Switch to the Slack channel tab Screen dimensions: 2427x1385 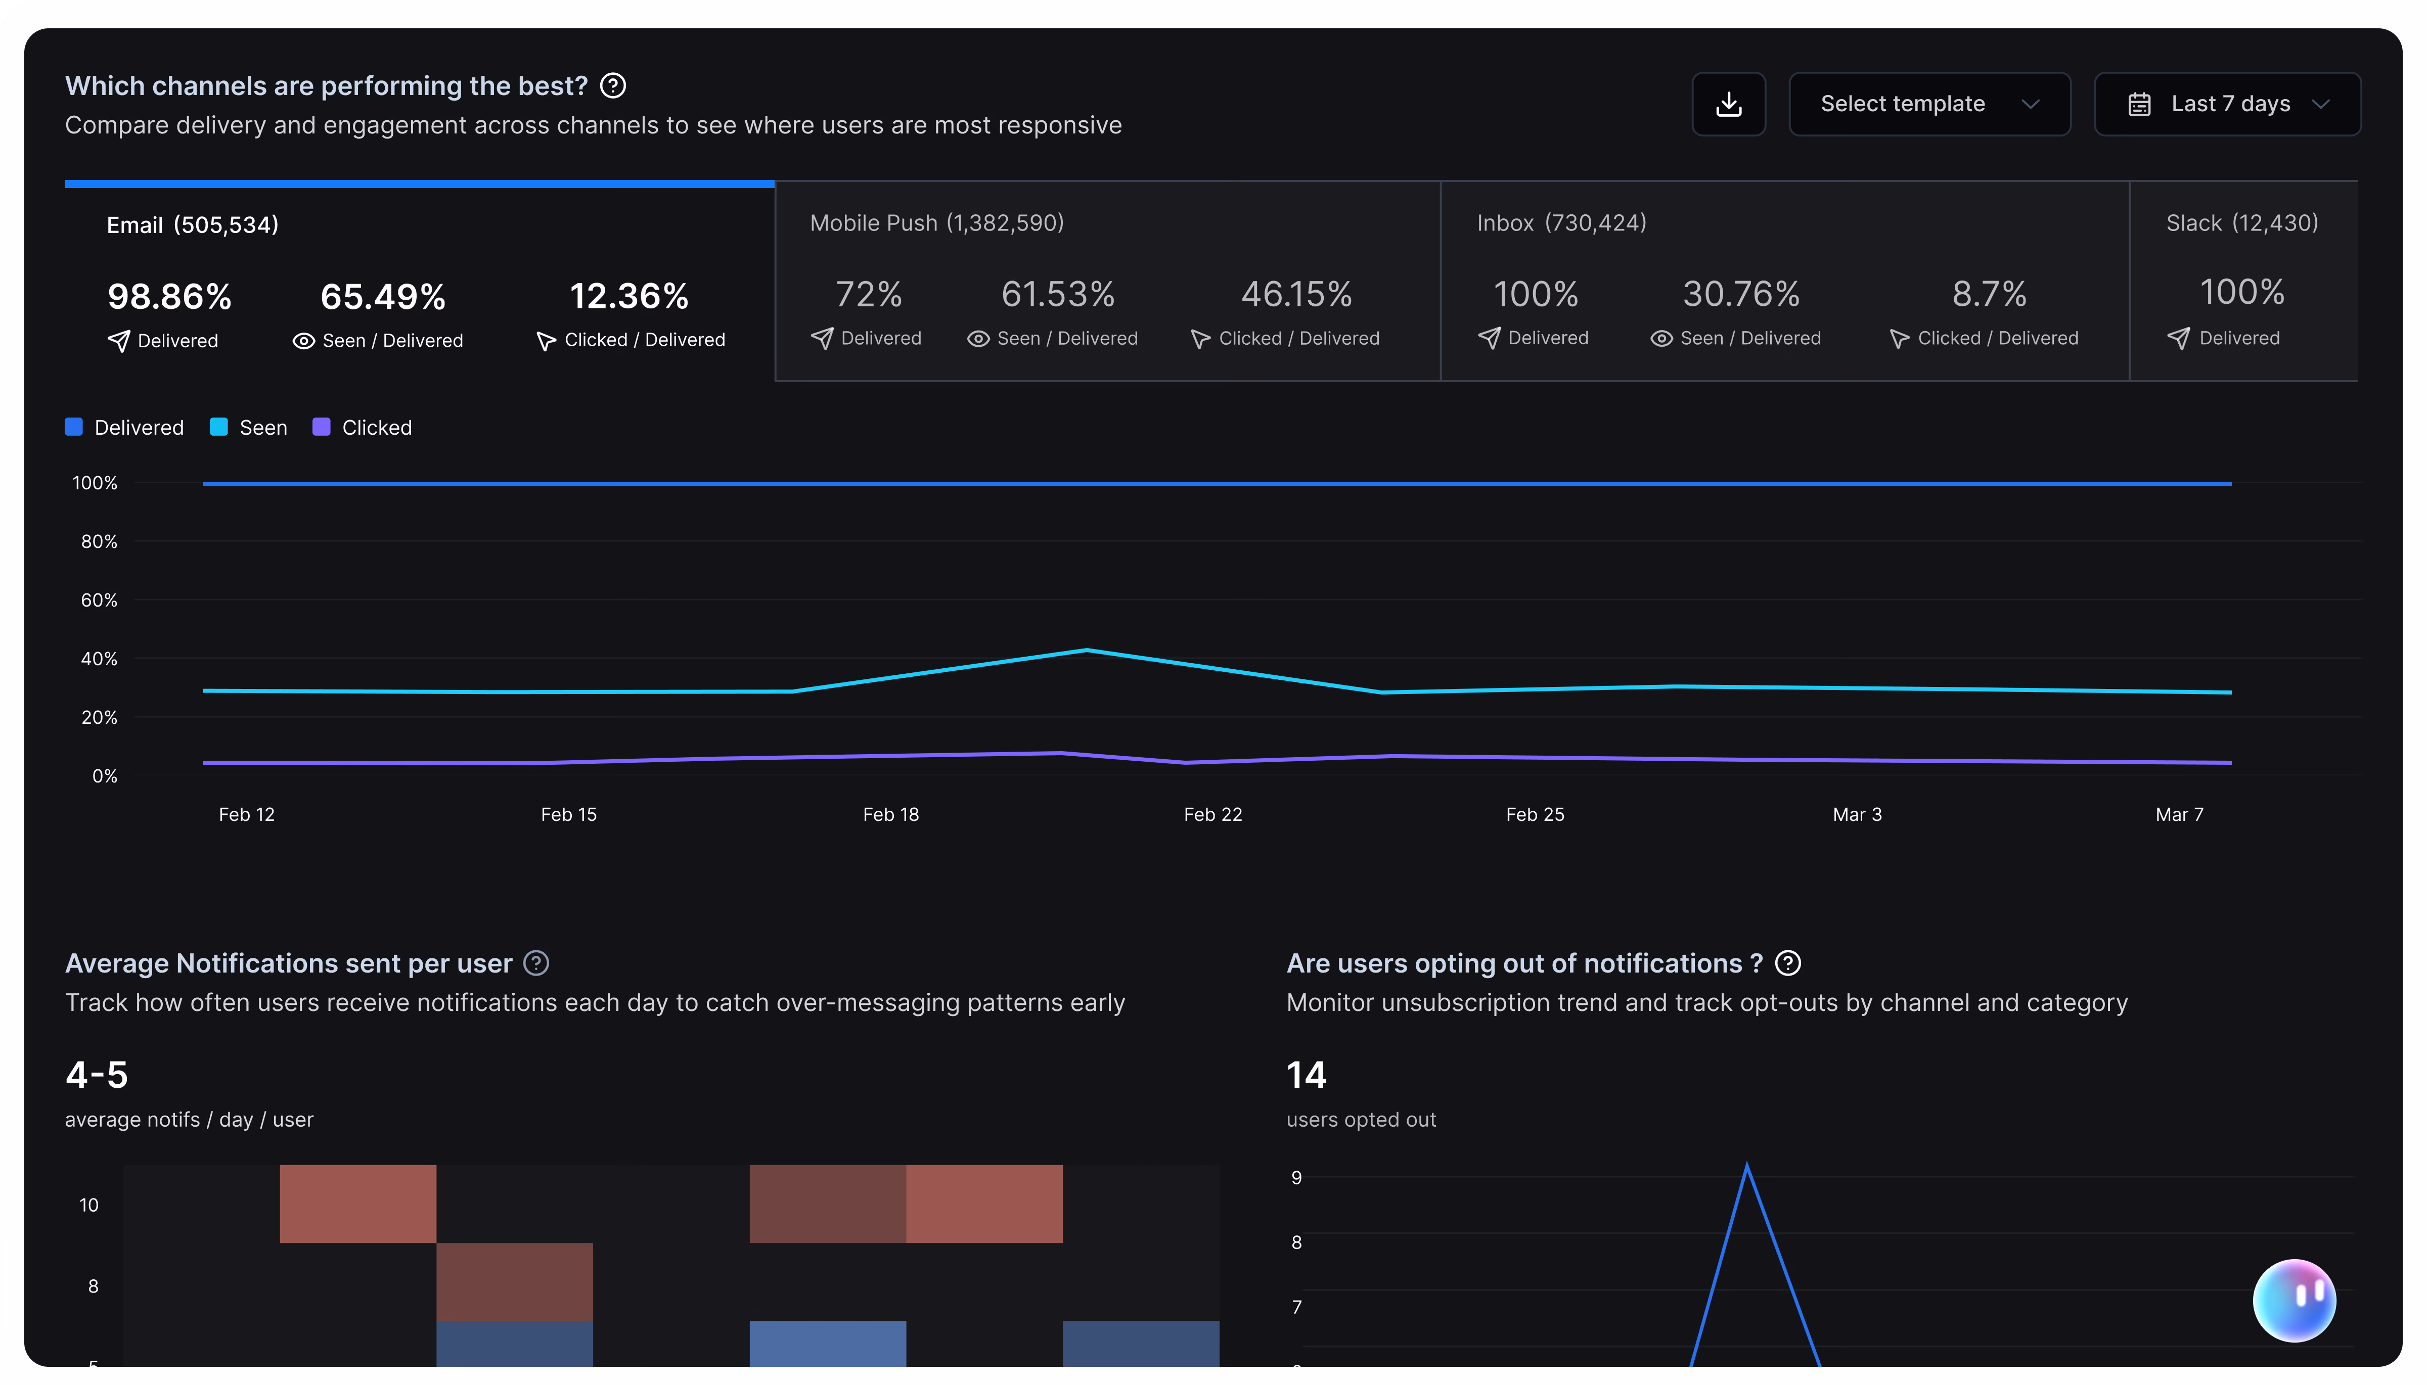(x=2243, y=282)
